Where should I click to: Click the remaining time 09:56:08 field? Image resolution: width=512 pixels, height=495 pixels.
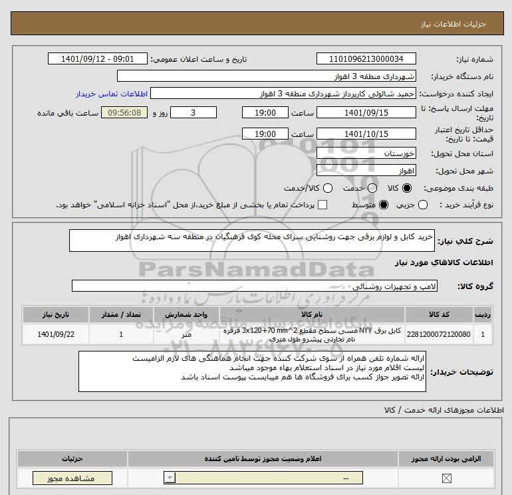click(124, 113)
